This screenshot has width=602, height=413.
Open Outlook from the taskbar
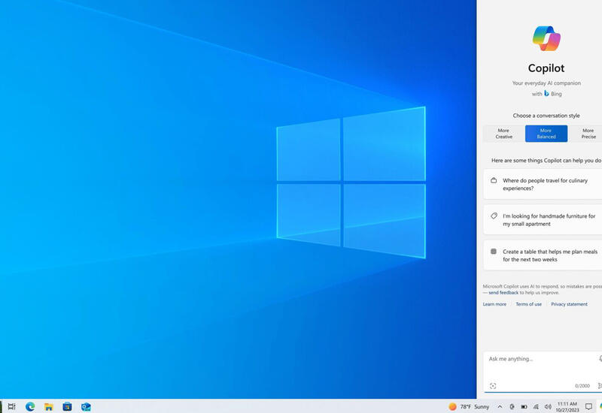86,406
